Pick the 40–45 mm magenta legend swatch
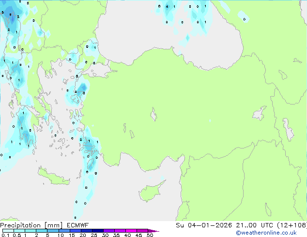 coord(131,231)
